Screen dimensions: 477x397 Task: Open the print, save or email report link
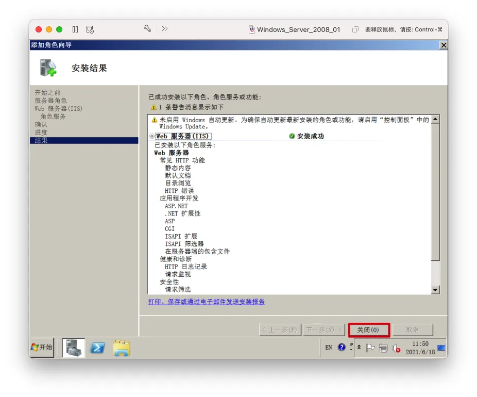pyautogui.click(x=206, y=302)
